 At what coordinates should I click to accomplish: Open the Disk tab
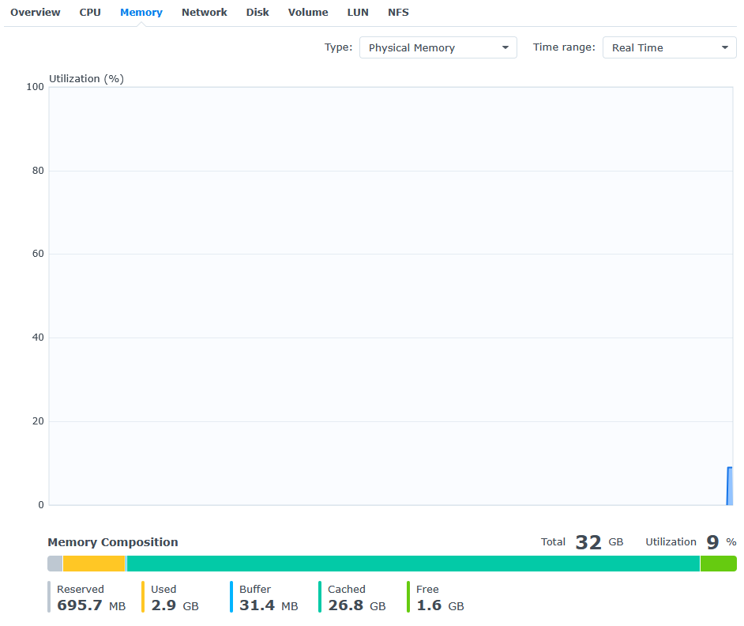pos(257,13)
